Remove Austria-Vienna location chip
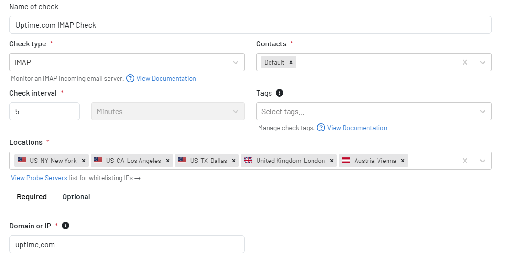 coord(402,161)
